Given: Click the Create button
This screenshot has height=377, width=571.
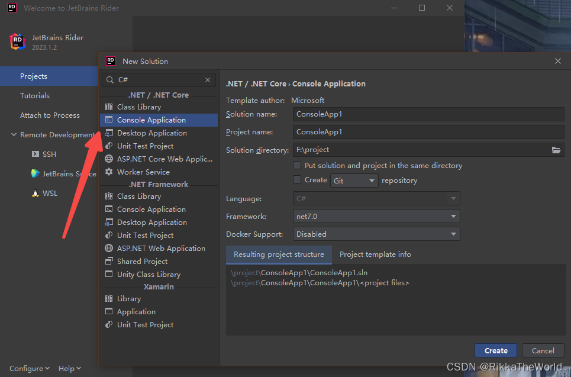Looking at the screenshot, I should click(x=496, y=350).
